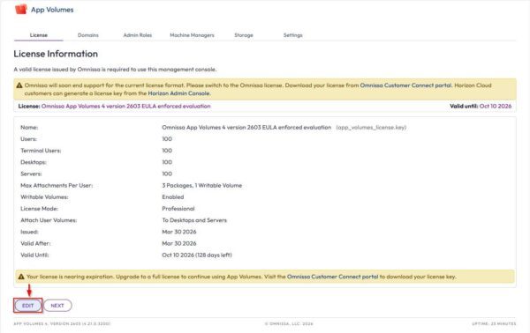
Task: Click the Omnissa, LLC copyright footer text
Action: coord(289,324)
